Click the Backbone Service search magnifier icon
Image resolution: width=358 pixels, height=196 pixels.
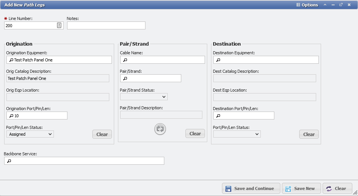[9, 161]
